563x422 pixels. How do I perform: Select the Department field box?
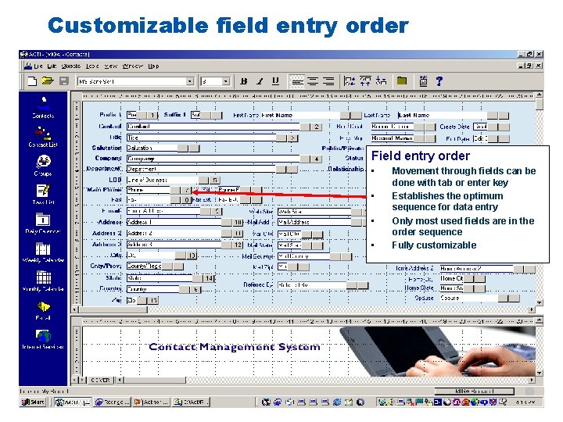pos(202,169)
